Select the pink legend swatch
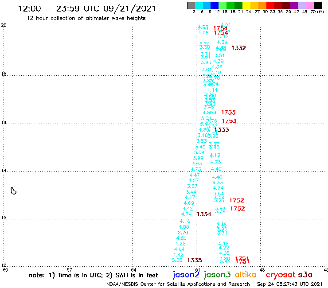The height and width of the screenshot is (288, 328). tap(310, 5)
